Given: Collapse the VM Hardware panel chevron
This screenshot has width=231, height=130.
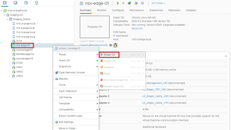Looking at the screenshot, I should pyautogui.click(x=226, y=56).
